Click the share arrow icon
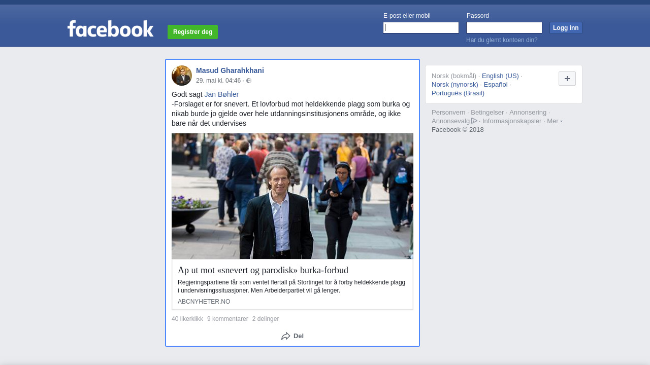 (286, 336)
